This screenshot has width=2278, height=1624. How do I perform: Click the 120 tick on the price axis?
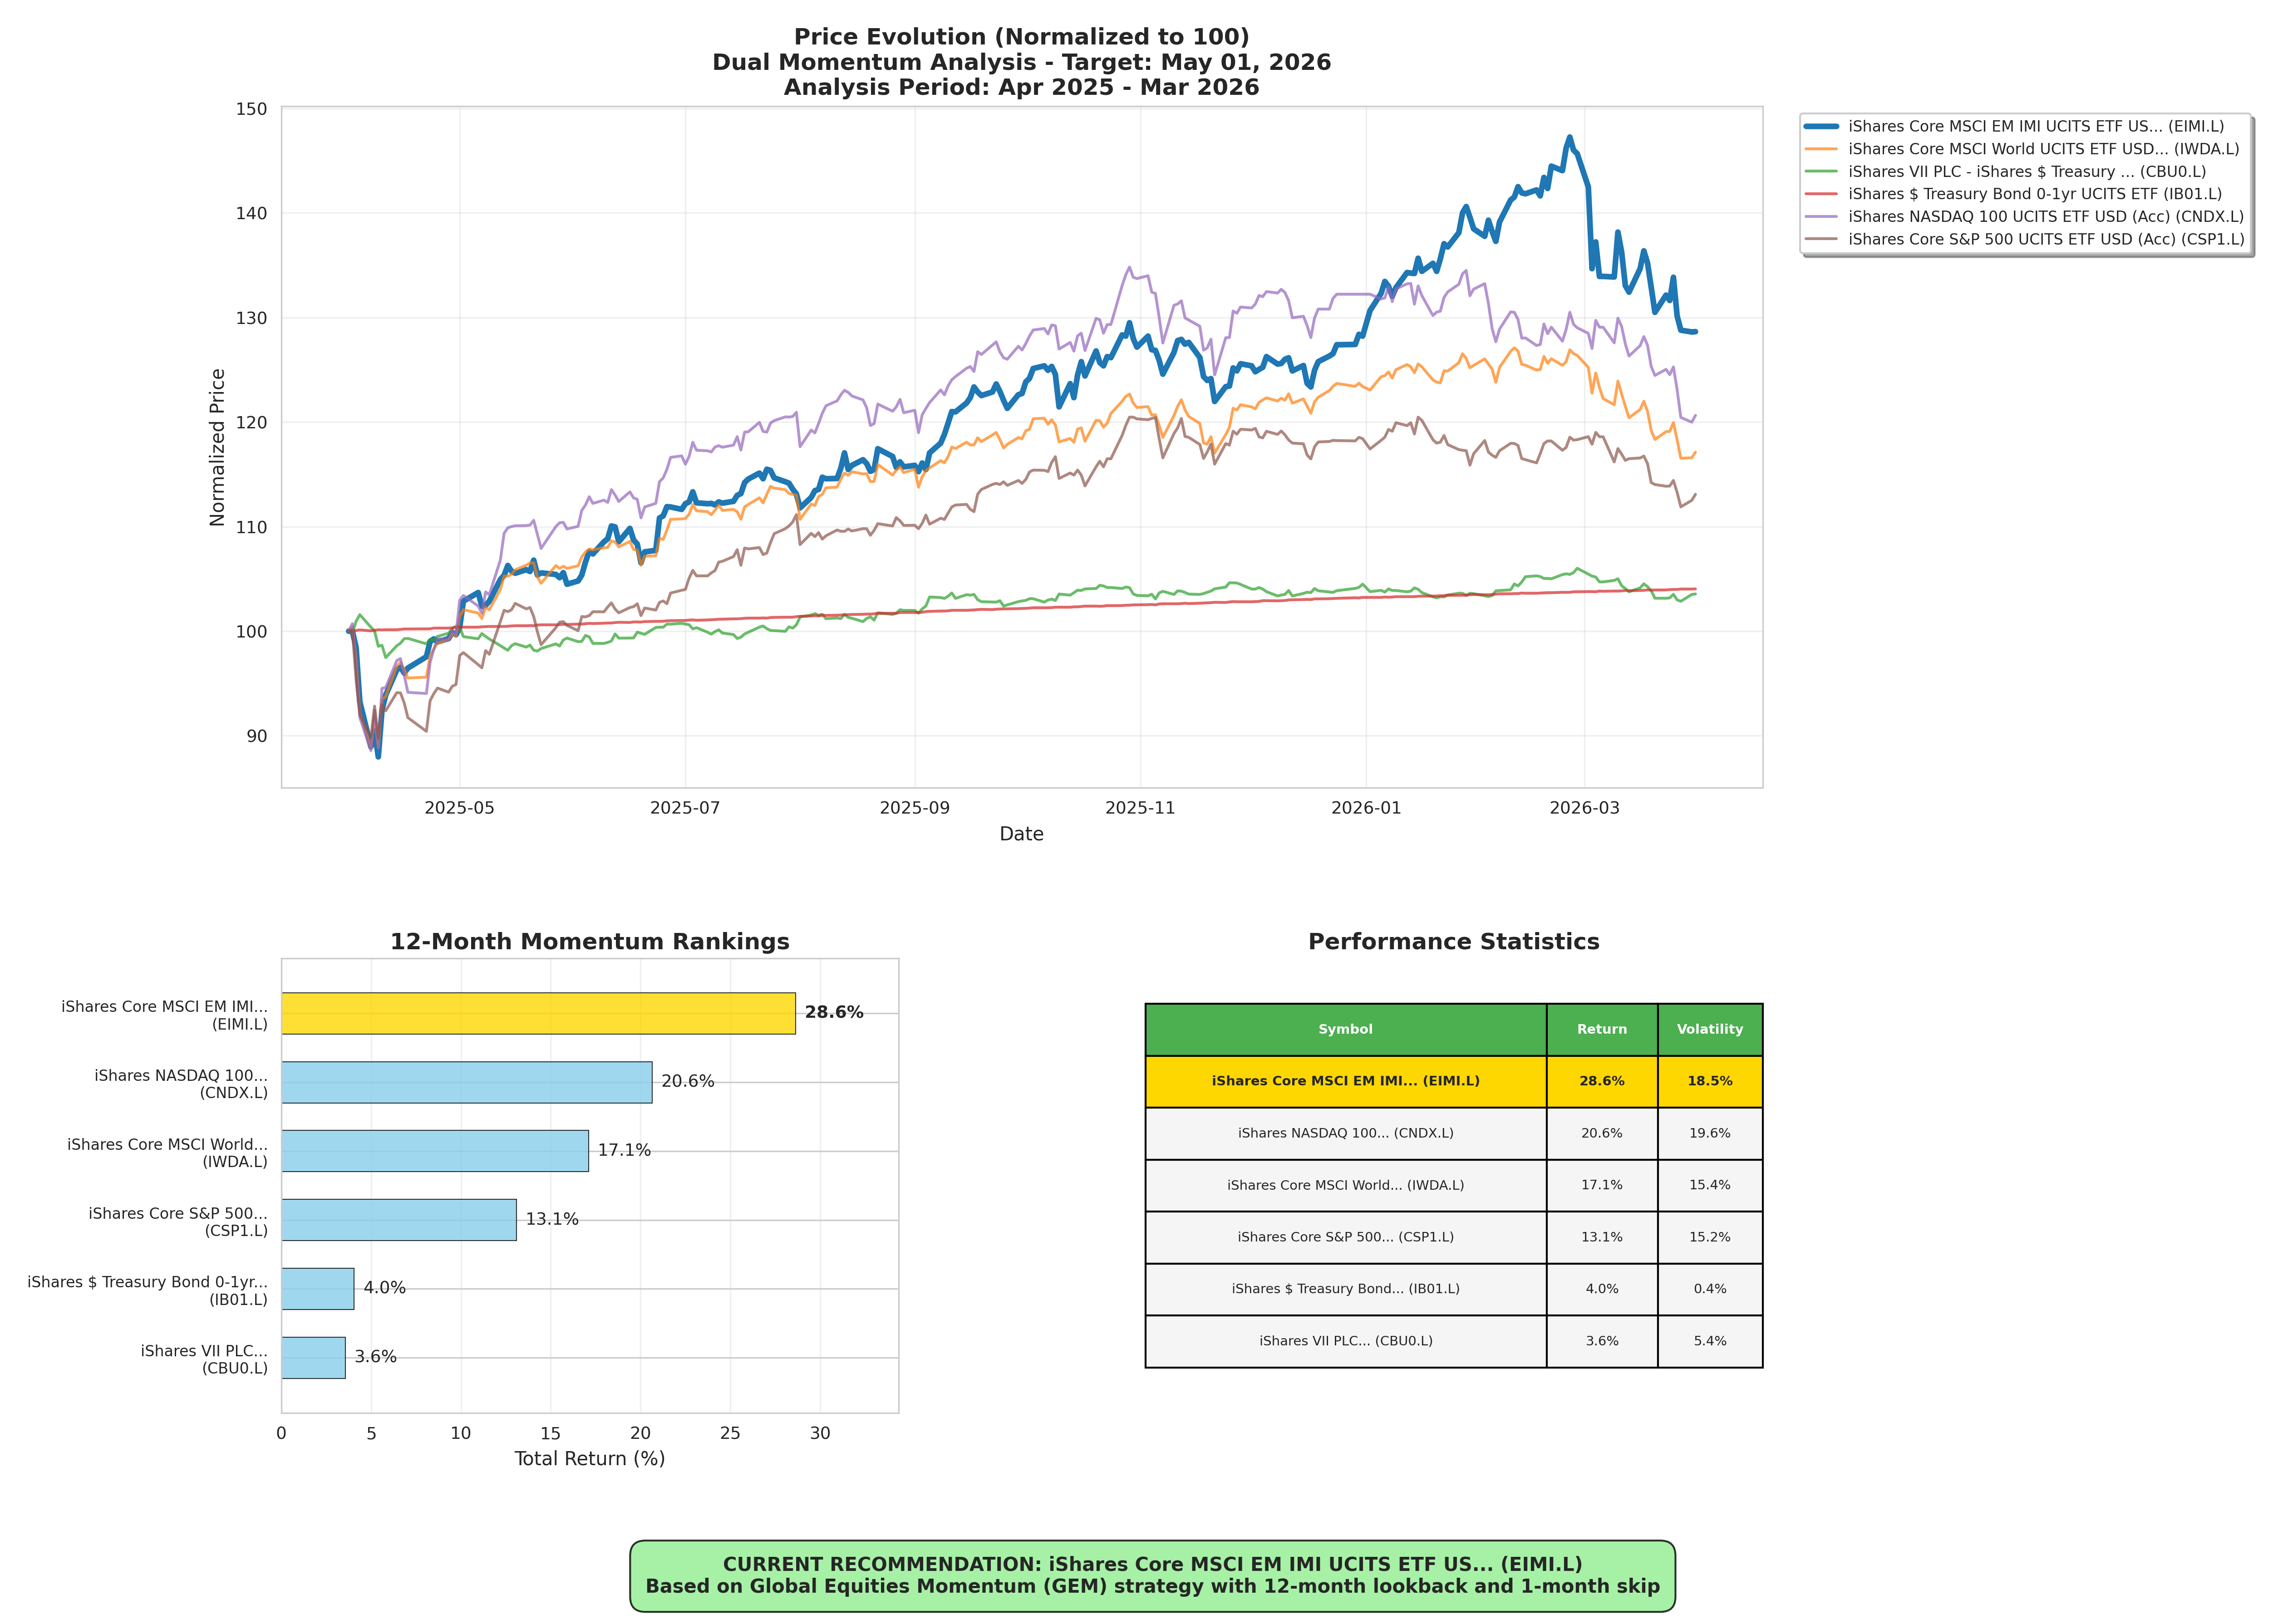pyautogui.click(x=252, y=422)
